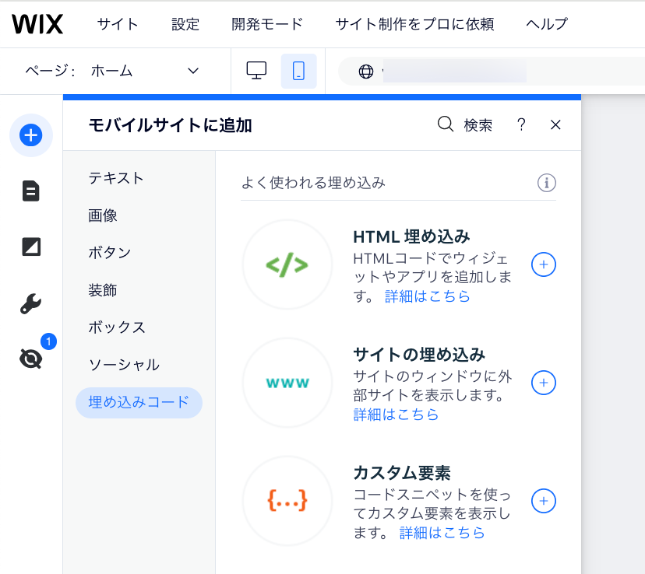
Task: Open the pages panel icon in sidebar
Action: click(x=30, y=191)
